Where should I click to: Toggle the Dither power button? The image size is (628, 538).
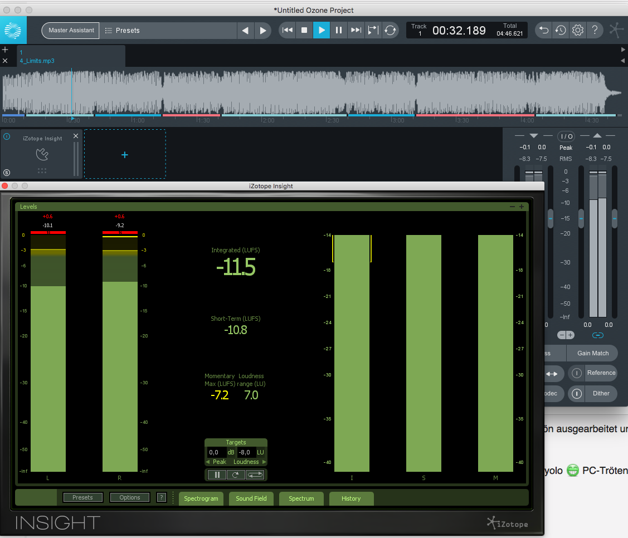point(577,394)
